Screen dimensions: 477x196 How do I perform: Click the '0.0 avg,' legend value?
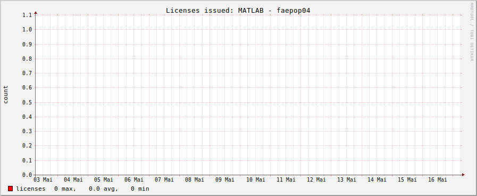coord(104,189)
